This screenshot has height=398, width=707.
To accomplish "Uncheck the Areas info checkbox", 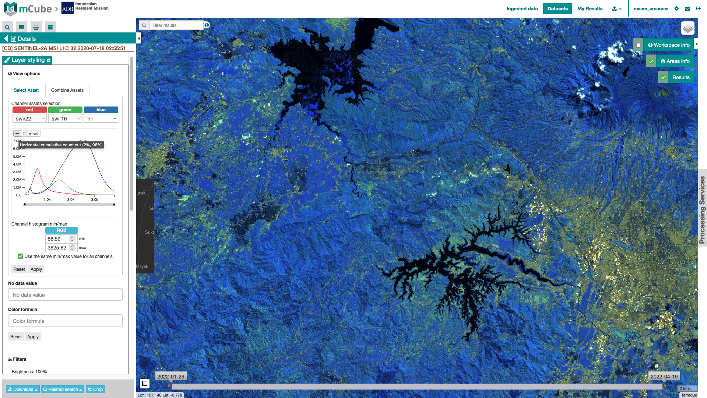I will click(x=651, y=62).
